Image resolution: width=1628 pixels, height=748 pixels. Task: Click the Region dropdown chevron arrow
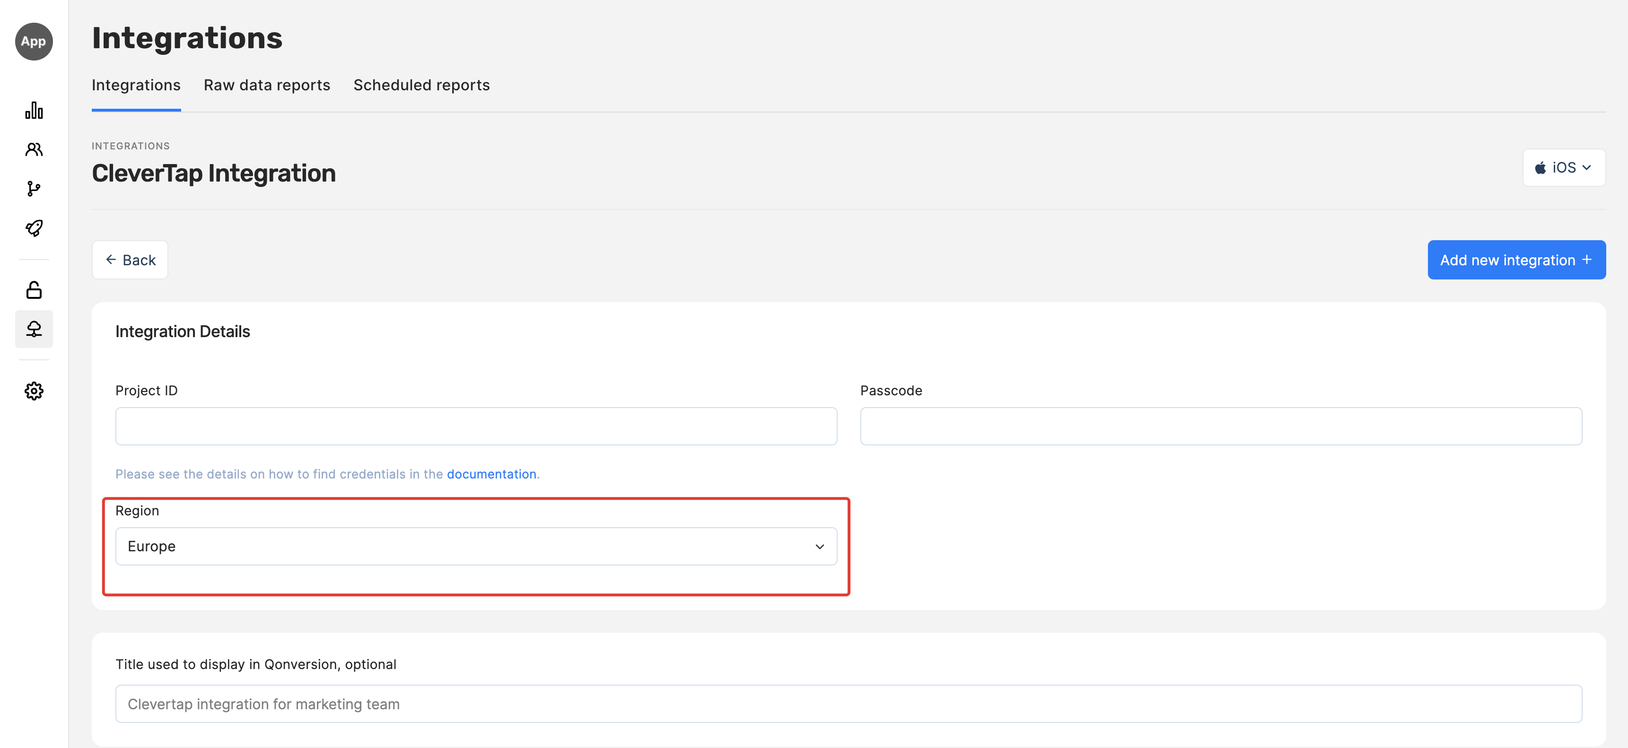click(x=819, y=547)
